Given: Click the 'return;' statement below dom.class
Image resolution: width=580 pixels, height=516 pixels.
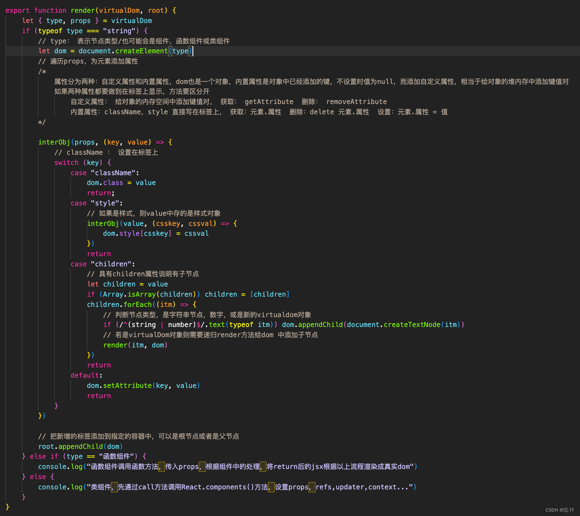Looking at the screenshot, I should [x=101, y=193].
